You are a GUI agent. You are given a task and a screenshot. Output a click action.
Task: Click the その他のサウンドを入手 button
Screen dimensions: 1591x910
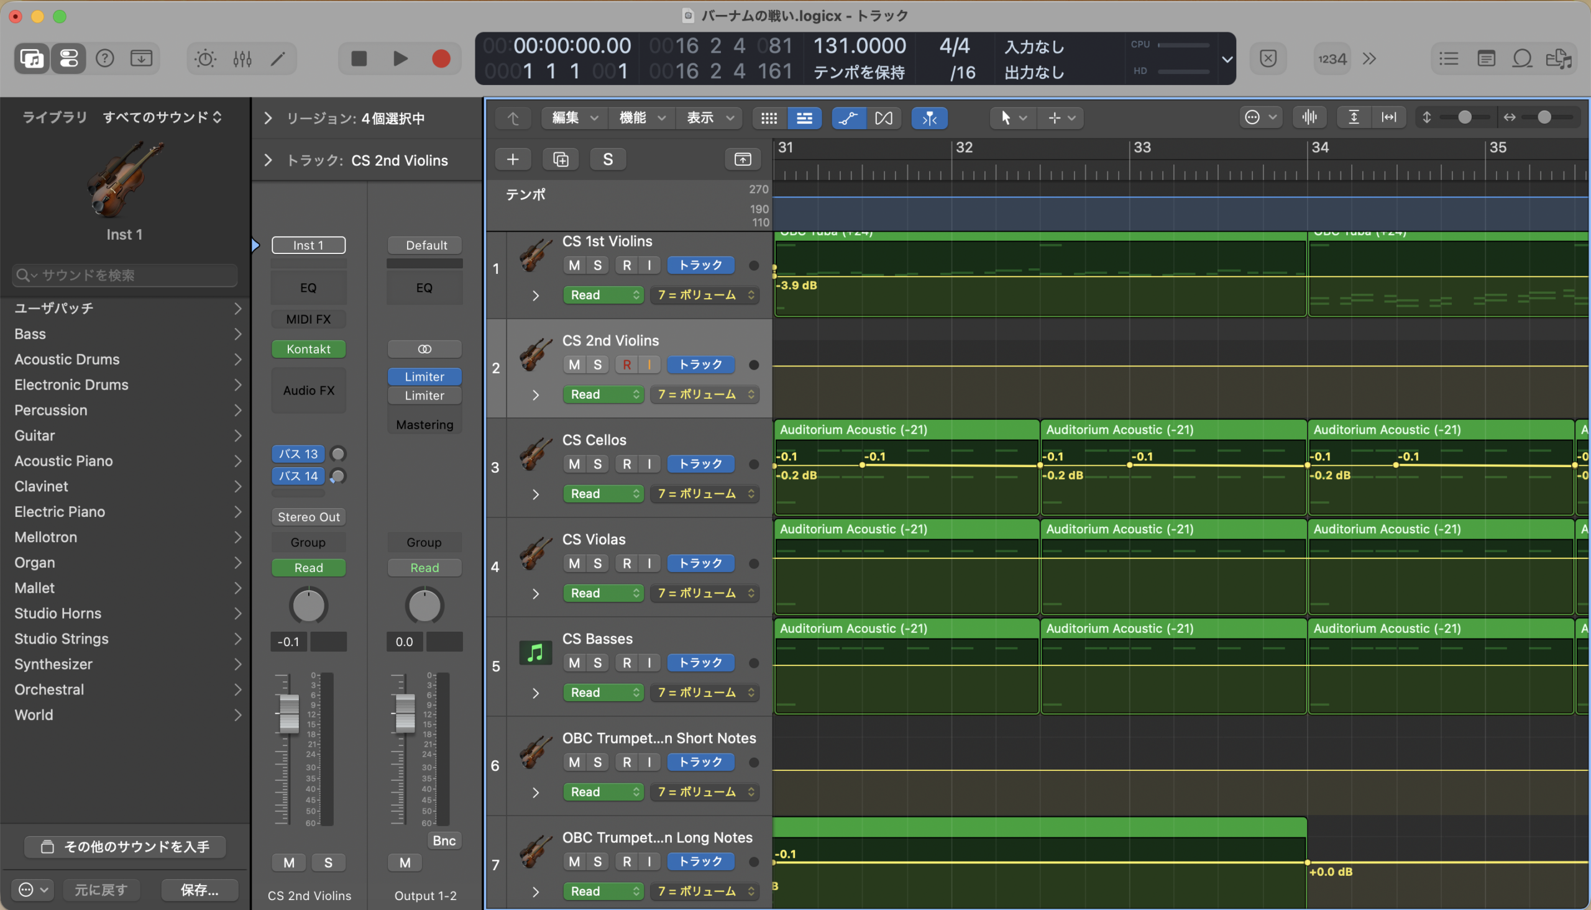[x=125, y=847]
